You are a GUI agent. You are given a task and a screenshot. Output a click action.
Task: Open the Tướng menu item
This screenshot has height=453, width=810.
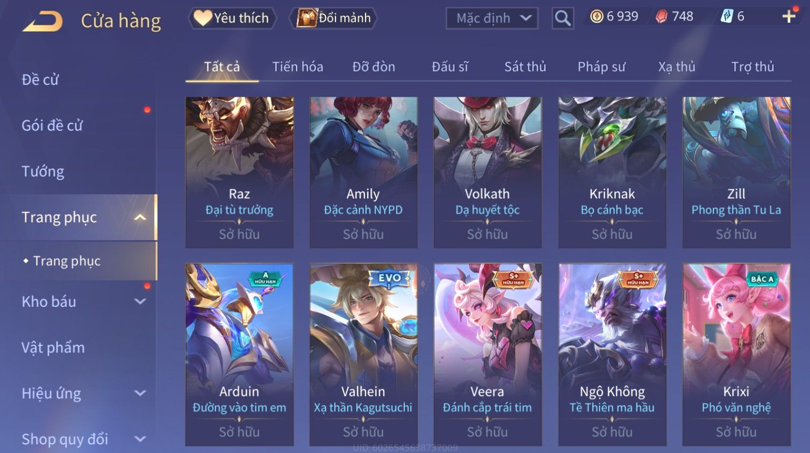43,171
